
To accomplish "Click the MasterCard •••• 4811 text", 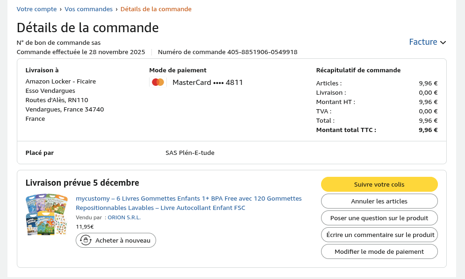I will coord(207,83).
